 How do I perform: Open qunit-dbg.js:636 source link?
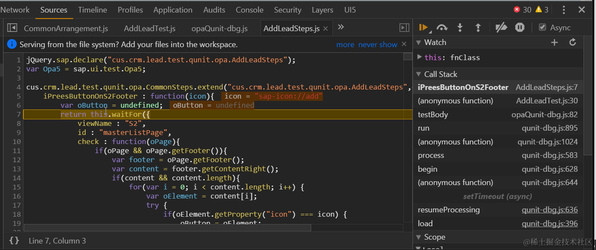[x=550, y=210]
